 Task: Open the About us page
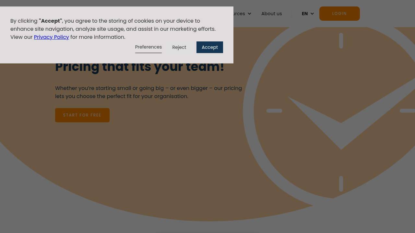(x=272, y=14)
